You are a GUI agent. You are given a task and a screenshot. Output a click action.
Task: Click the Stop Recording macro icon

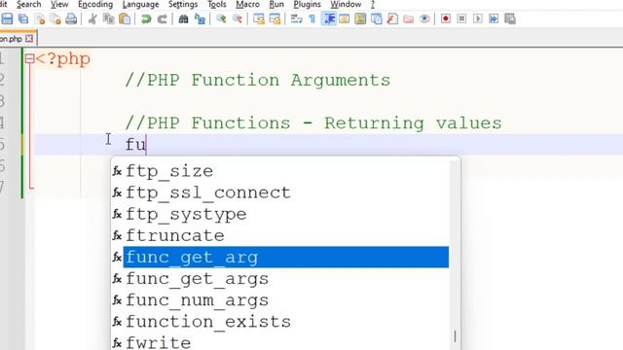pyautogui.click(x=461, y=18)
